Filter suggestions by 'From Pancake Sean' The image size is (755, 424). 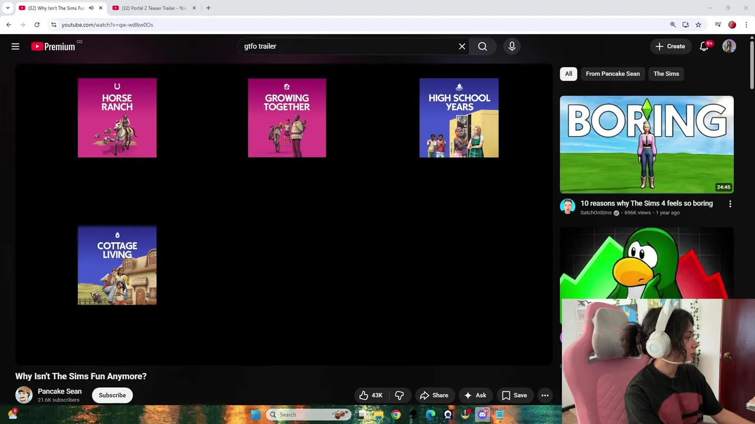click(613, 74)
